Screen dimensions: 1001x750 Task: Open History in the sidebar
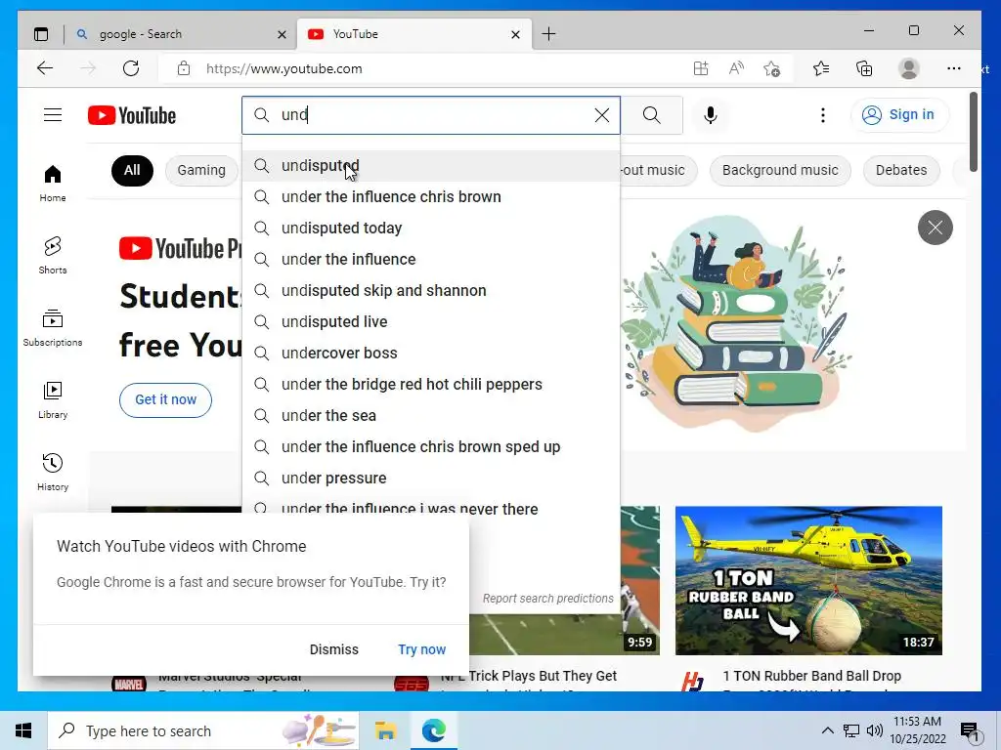click(x=53, y=472)
